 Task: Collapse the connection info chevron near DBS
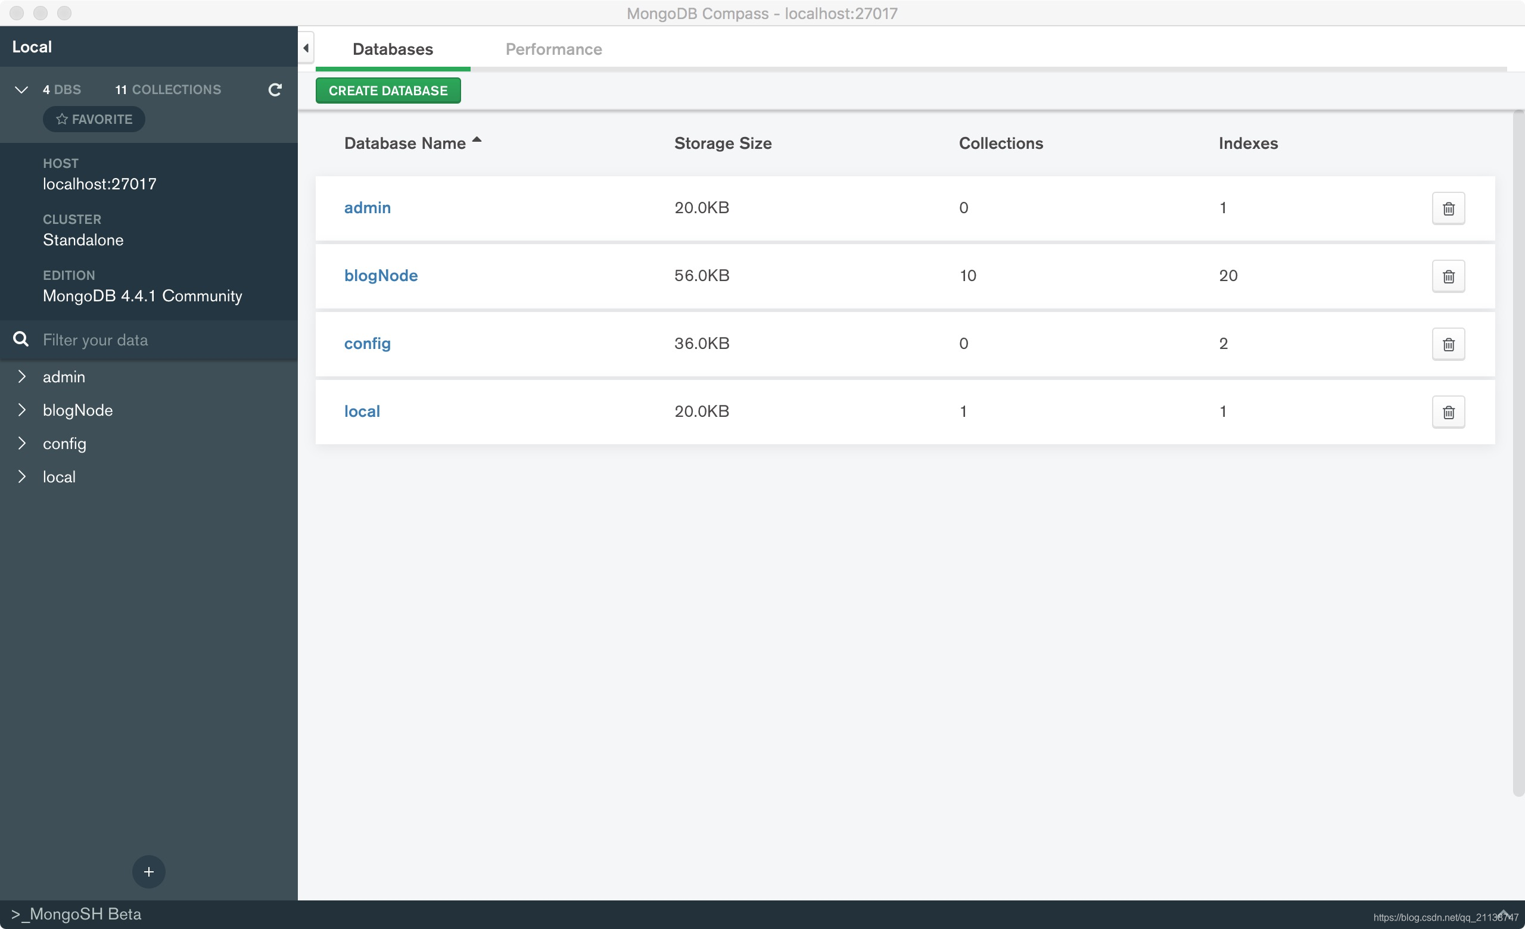pyautogui.click(x=21, y=90)
